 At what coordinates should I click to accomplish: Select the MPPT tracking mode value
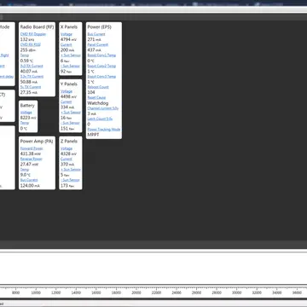point(93,135)
